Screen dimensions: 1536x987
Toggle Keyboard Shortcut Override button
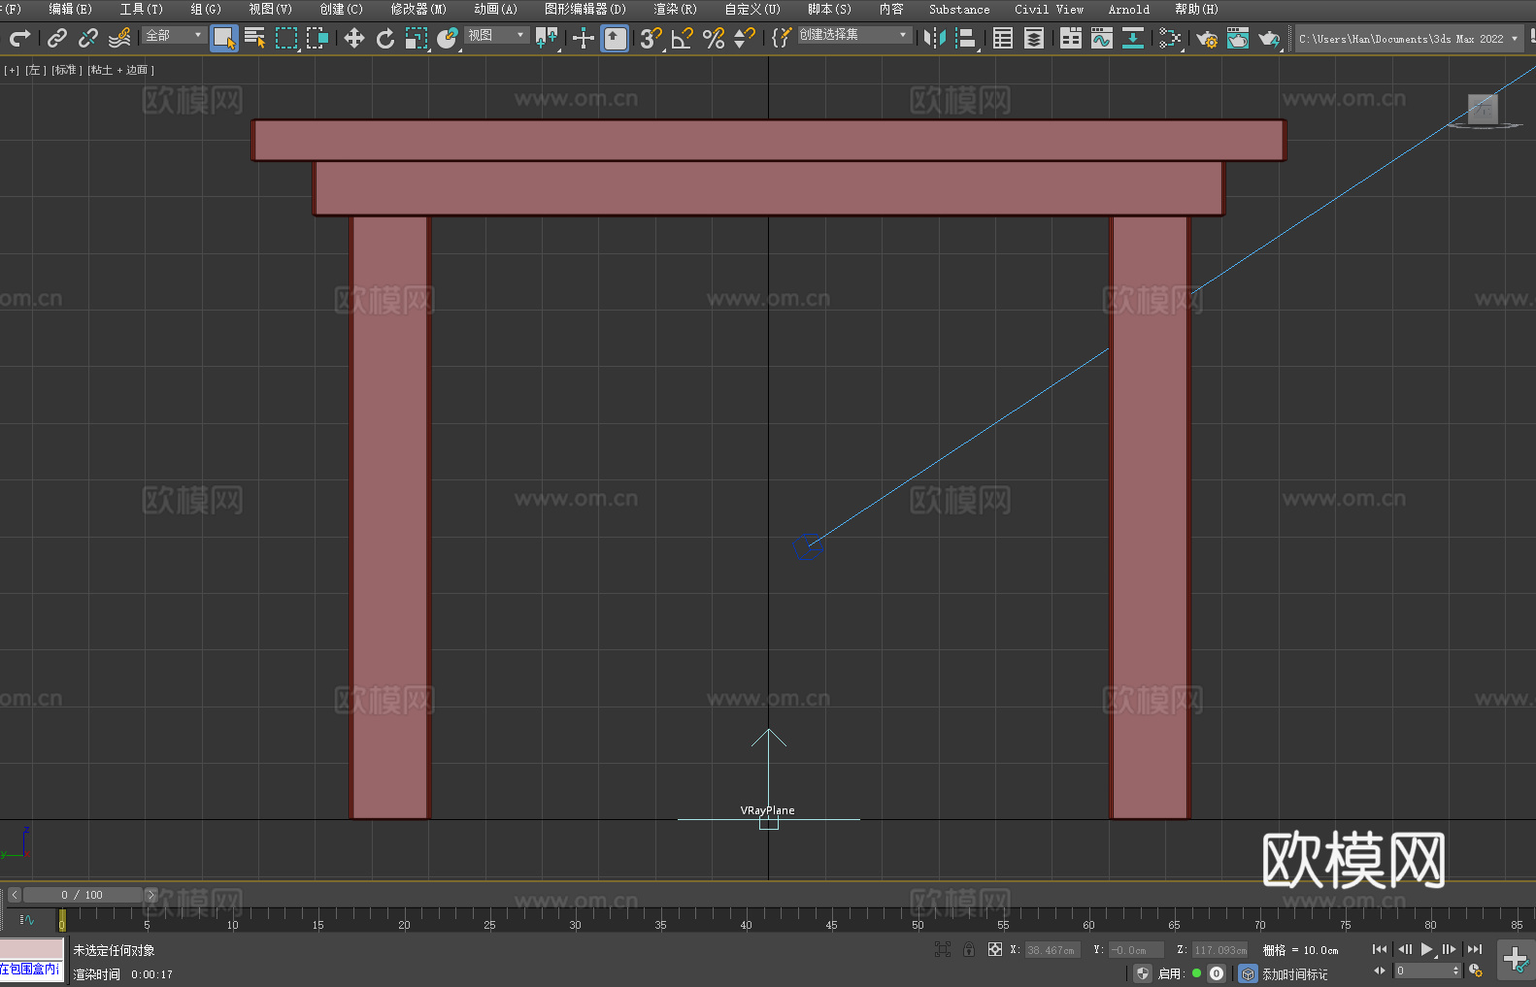click(615, 38)
